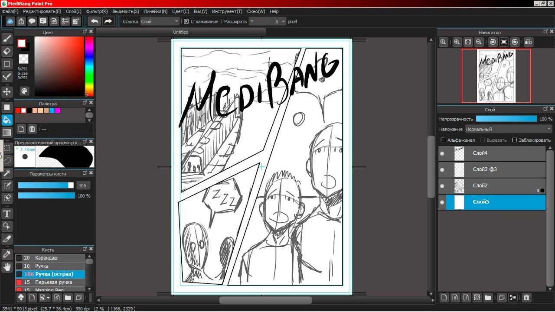Open the Слой(L) menu
The height and width of the screenshot is (312, 555).
[73, 11]
